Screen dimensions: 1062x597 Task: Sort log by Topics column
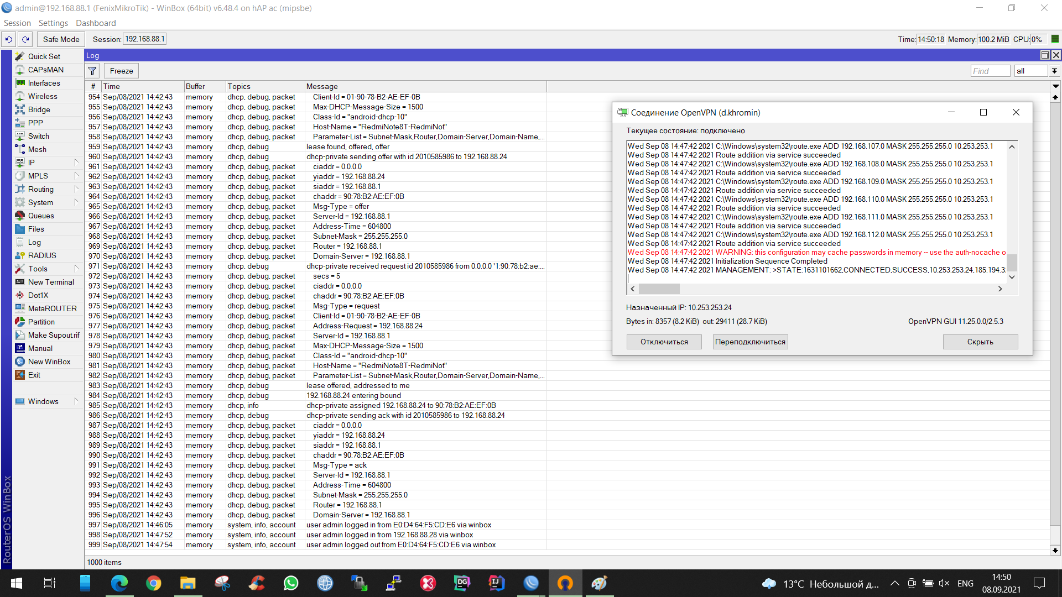coord(265,86)
